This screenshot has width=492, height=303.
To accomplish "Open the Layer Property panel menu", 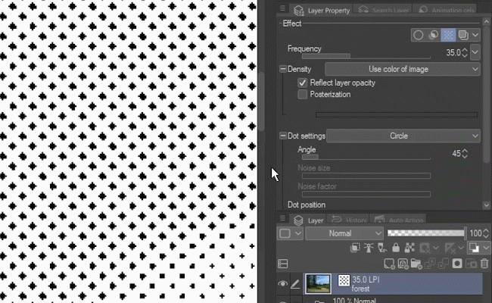I will (282, 8).
